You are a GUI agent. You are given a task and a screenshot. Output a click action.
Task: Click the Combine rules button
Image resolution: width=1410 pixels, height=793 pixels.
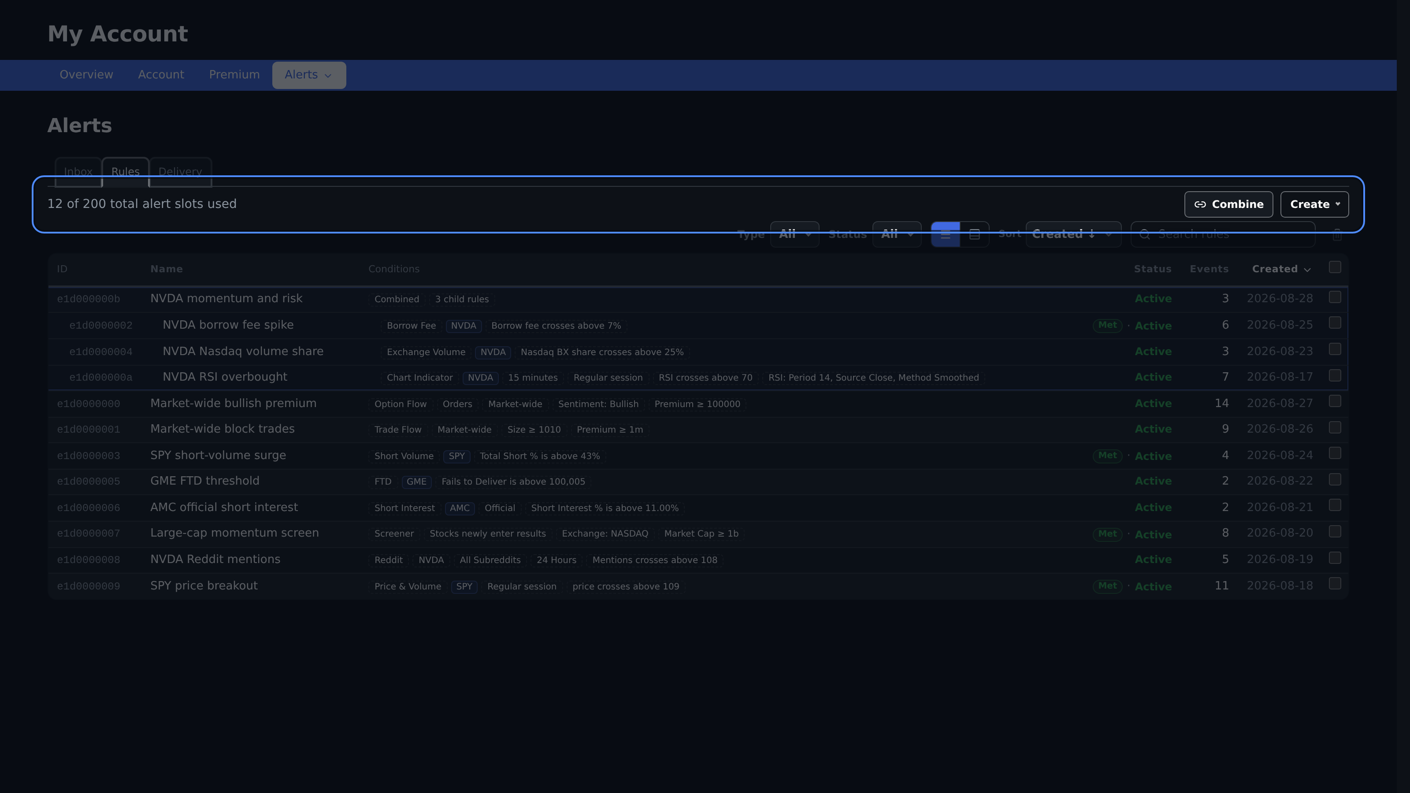click(1228, 204)
